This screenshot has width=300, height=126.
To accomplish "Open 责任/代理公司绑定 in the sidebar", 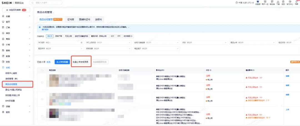I will (x=13, y=90).
